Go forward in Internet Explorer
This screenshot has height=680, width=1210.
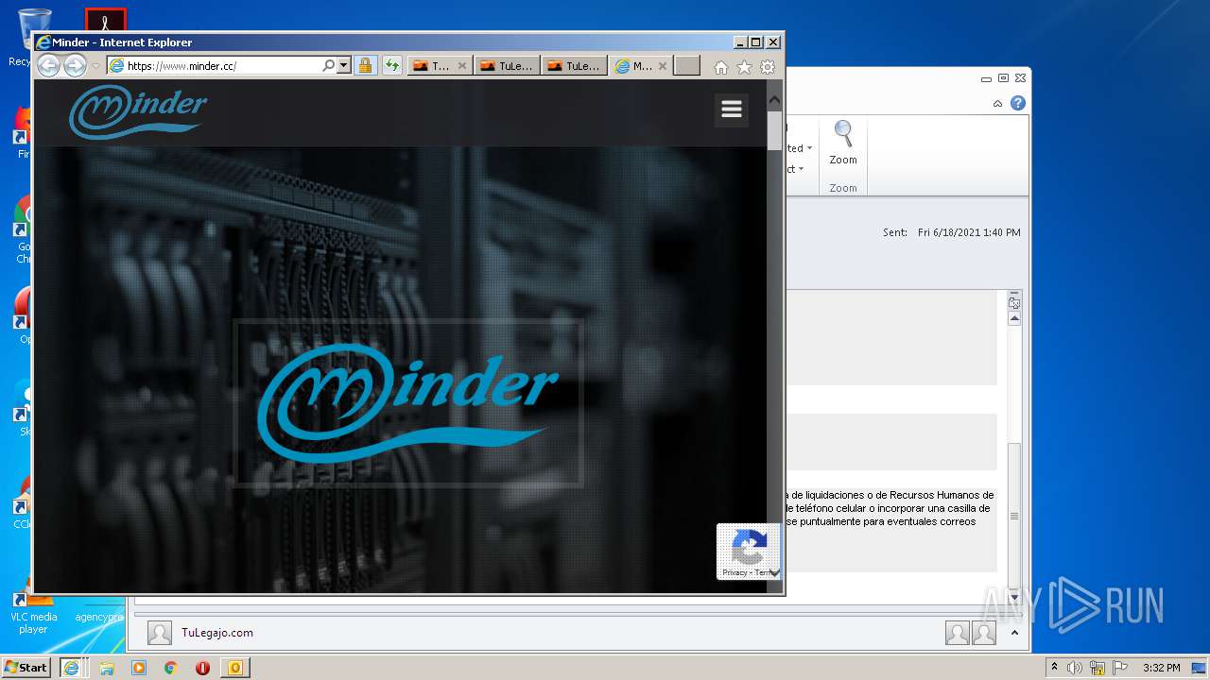(x=75, y=65)
